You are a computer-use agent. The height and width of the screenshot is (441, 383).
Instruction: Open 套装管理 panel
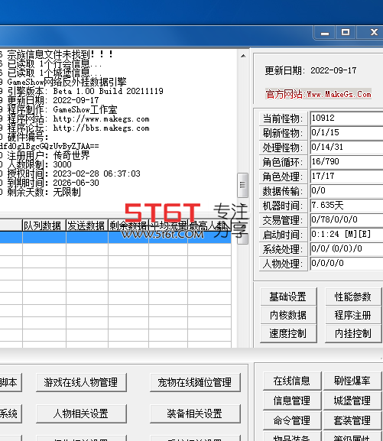(352, 420)
